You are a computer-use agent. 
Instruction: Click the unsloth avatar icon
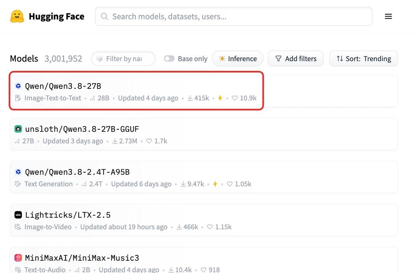pos(18,129)
